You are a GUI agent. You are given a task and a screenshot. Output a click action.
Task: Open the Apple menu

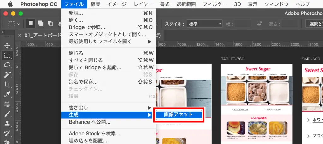10,4
